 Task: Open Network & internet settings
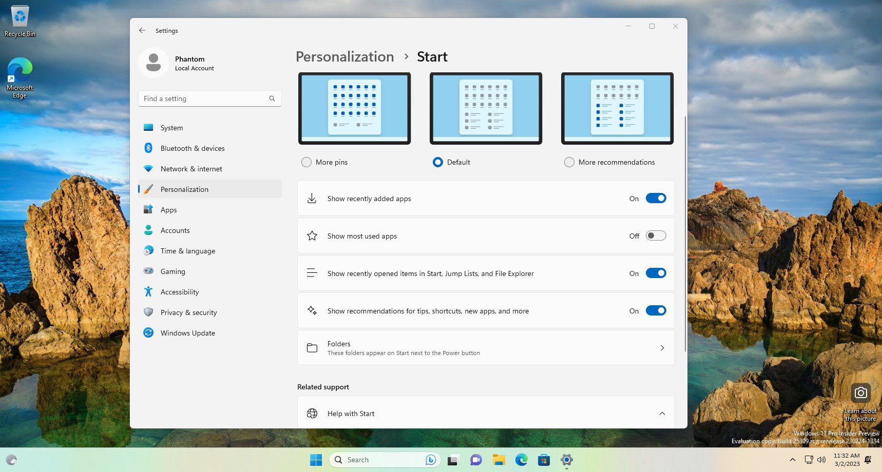click(x=191, y=168)
